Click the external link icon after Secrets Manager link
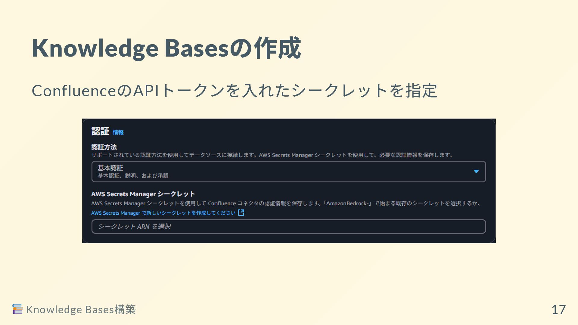 tap(241, 213)
